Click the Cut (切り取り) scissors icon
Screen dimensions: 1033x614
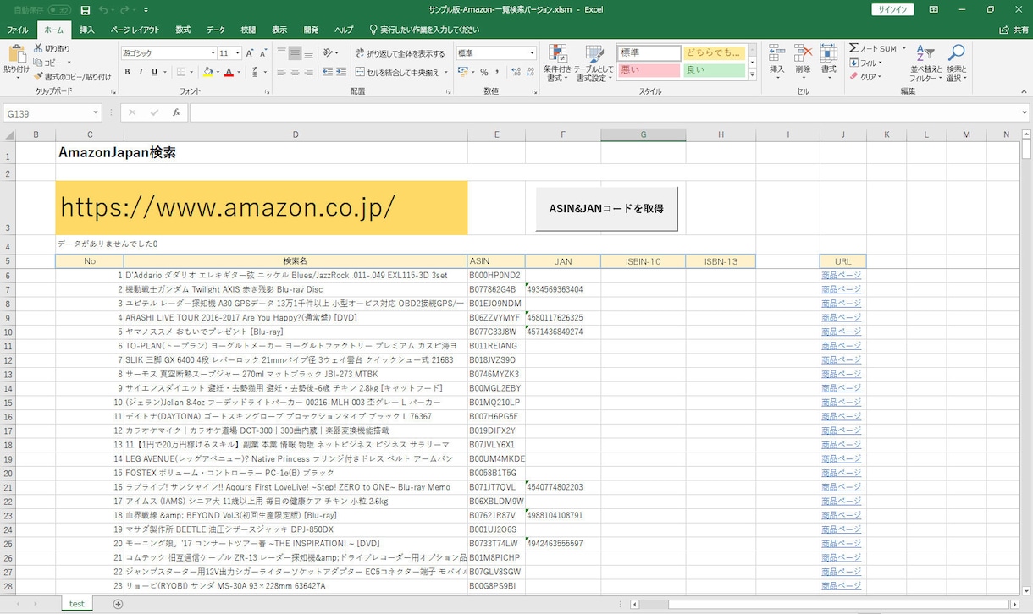39,49
